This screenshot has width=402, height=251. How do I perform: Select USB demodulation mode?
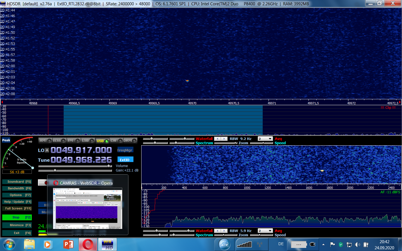(102, 141)
